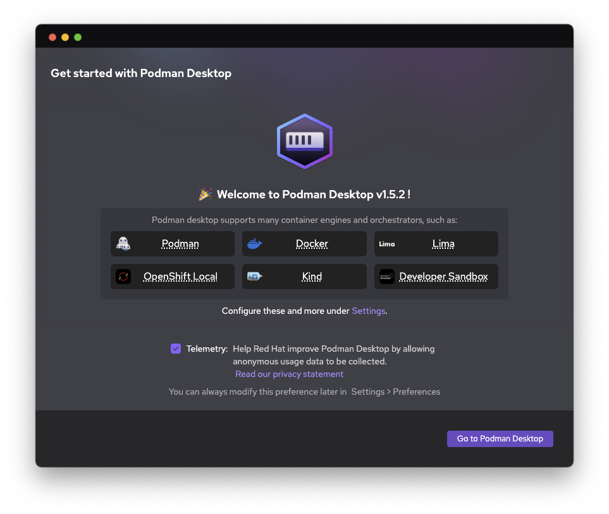
Task: Click the party popper emoji icon
Action: pyautogui.click(x=205, y=194)
